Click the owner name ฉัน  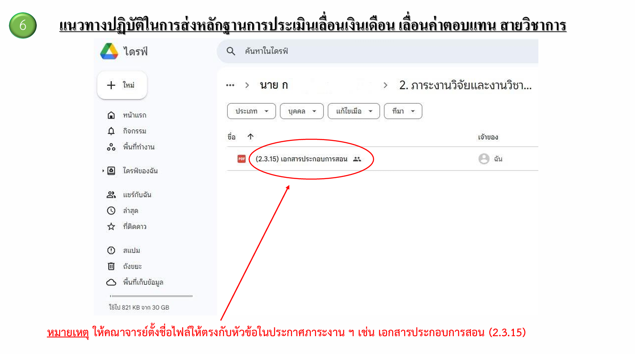click(x=498, y=159)
